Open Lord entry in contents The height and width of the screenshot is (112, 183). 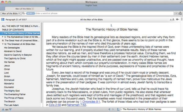tap(6, 73)
